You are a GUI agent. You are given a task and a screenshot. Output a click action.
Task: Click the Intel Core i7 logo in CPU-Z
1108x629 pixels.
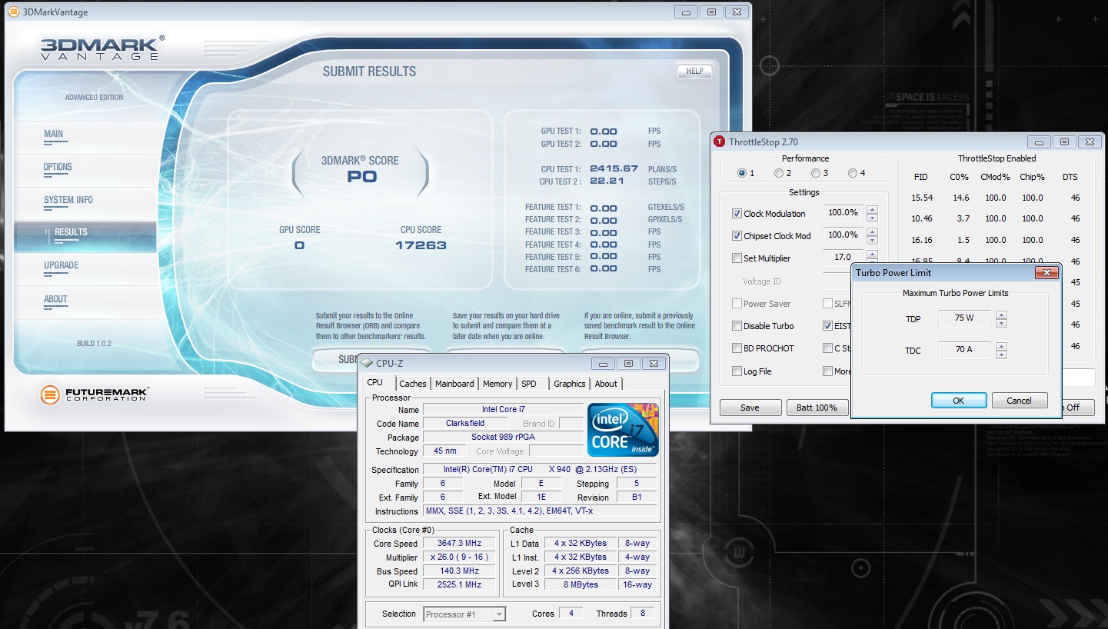pos(623,428)
